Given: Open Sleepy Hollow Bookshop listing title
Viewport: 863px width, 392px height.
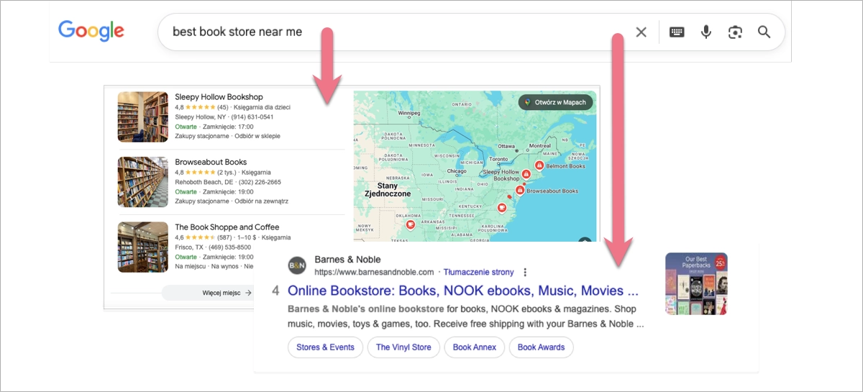Looking at the screenshot, I should [x=219, y=97].
